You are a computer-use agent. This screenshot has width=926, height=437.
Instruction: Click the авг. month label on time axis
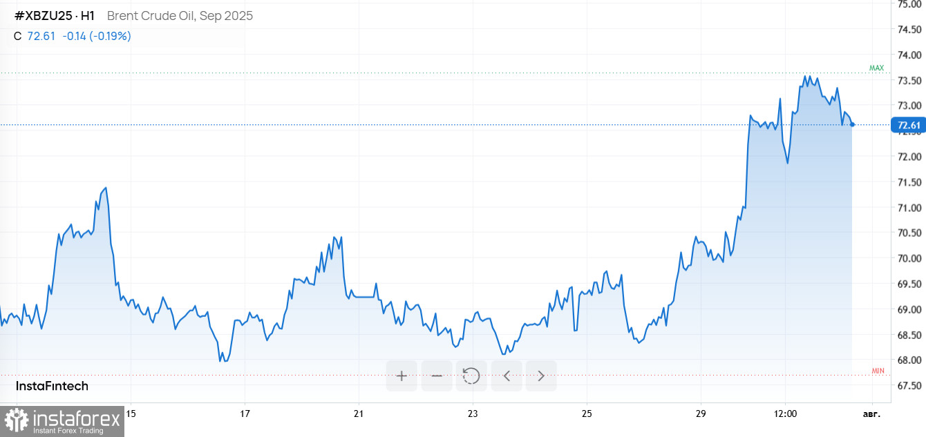point(872,414)
